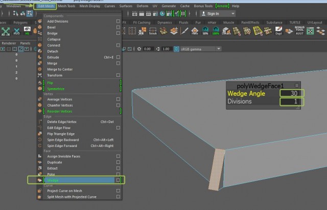The height and width of the screenshot is (210, 327).
Task: Click the highlighted Select by component type icon
Action: click(30, 13)
